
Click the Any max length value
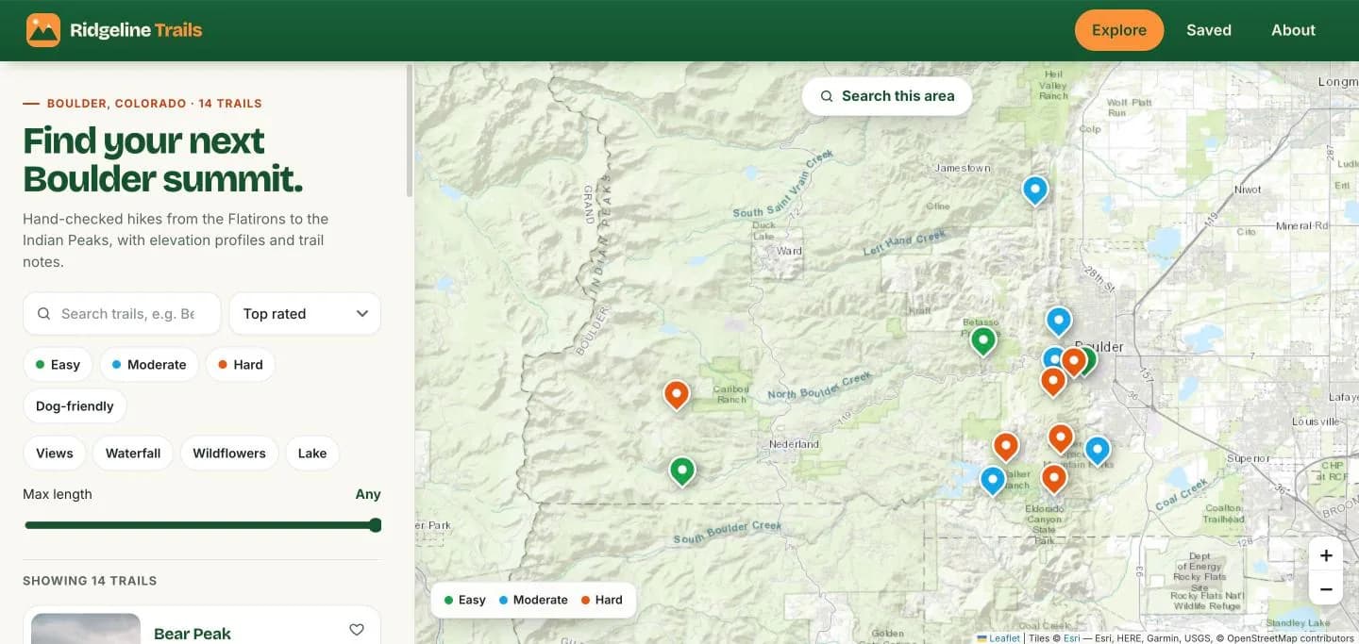tap(368, 494)
